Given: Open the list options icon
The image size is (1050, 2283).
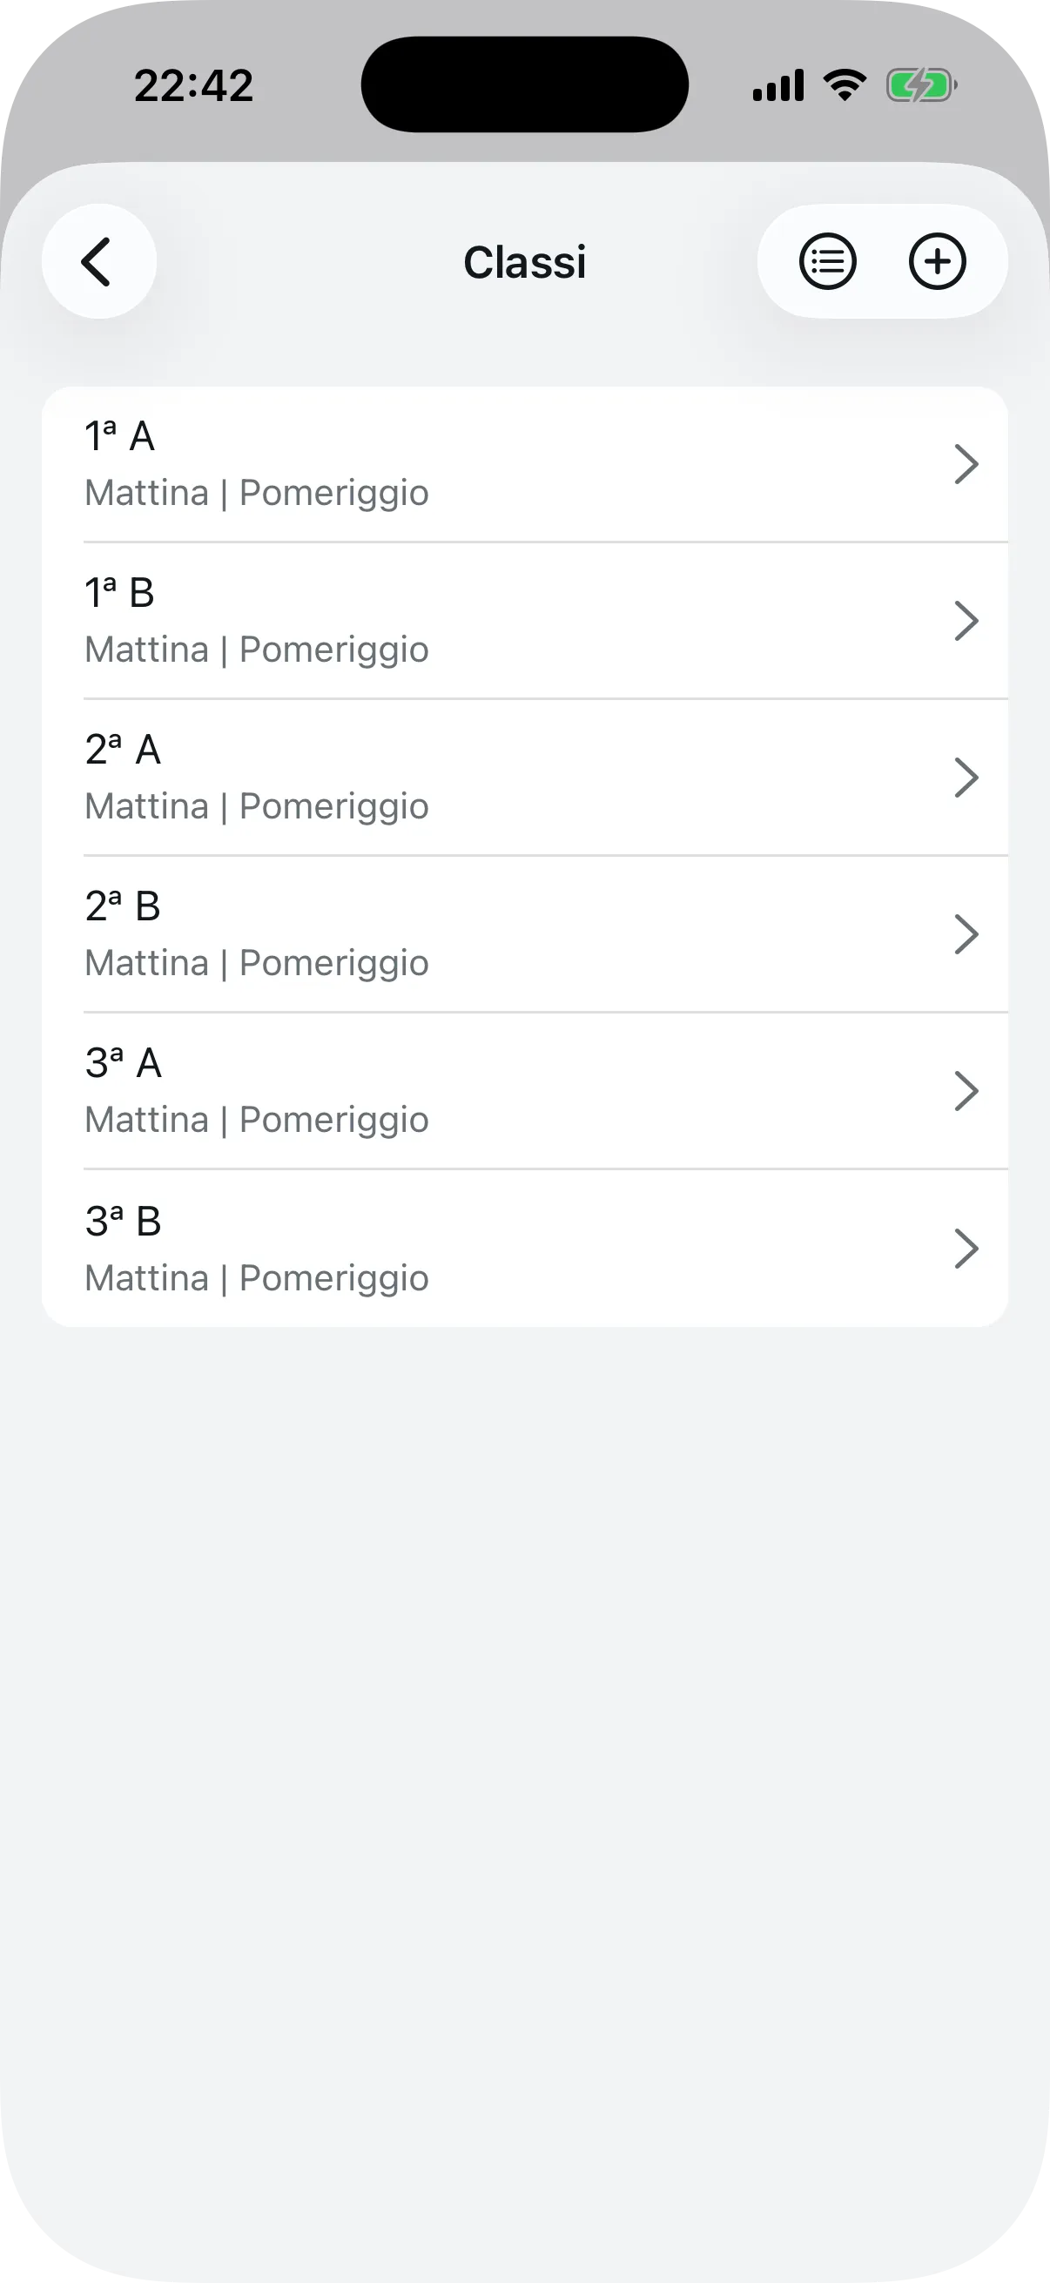Looking at the screenshot, I should coord(828,261).
